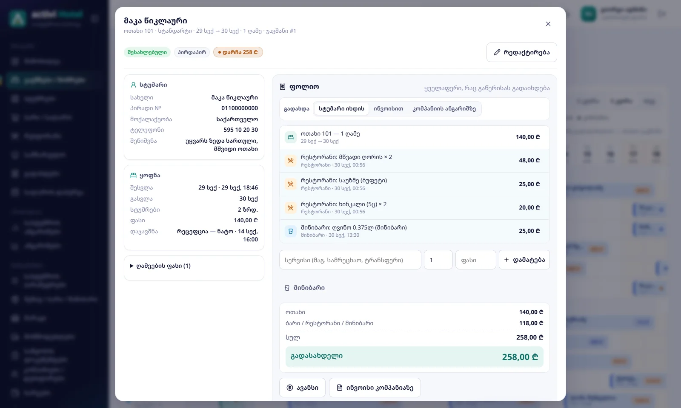Click the სულ 258,00 ₾ summary row
The image size is (681, 408).
coord(415,337)
